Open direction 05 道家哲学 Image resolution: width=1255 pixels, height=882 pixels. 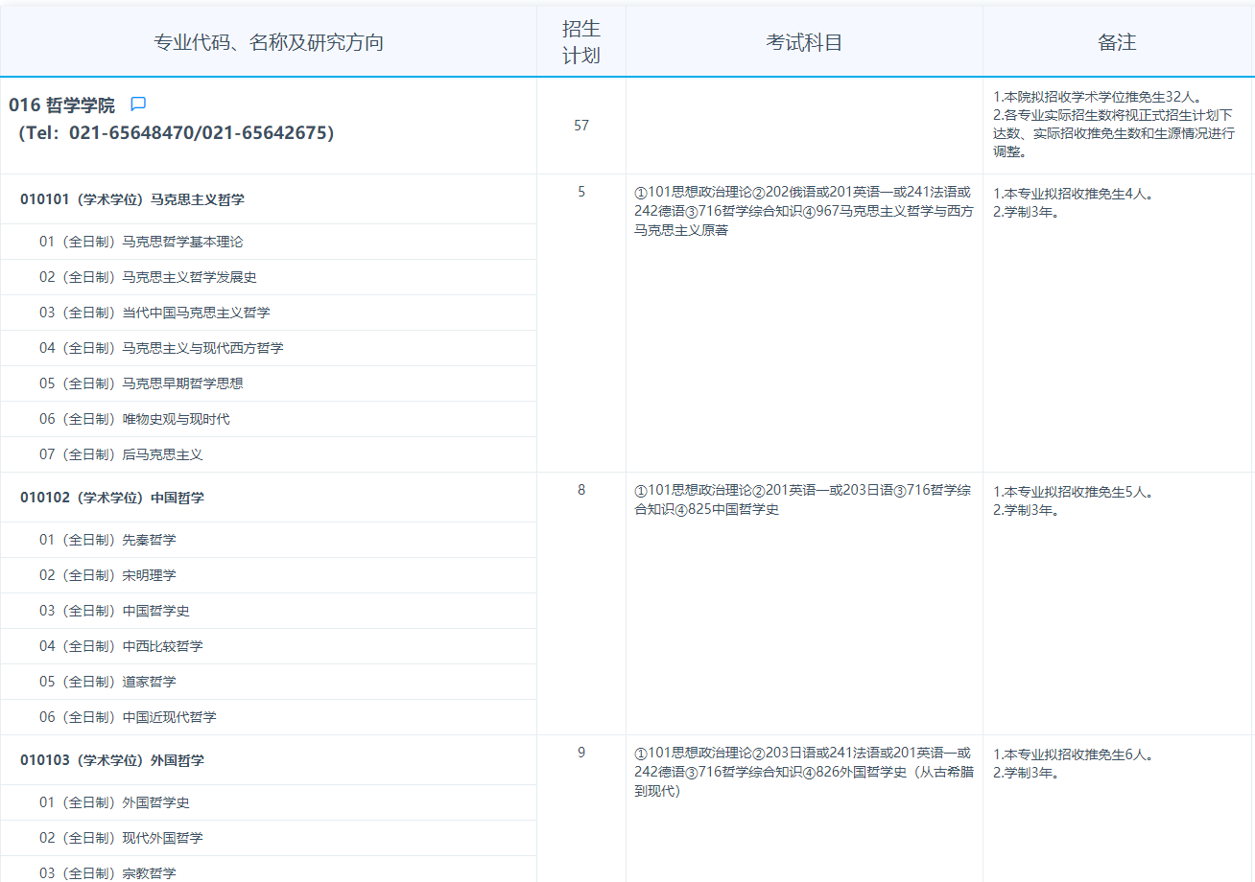pos(107,682)
